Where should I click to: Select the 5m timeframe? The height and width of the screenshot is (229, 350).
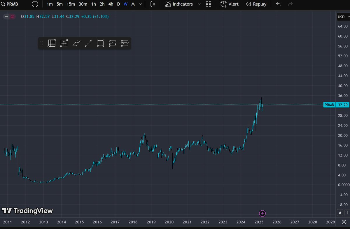[60, 4]
